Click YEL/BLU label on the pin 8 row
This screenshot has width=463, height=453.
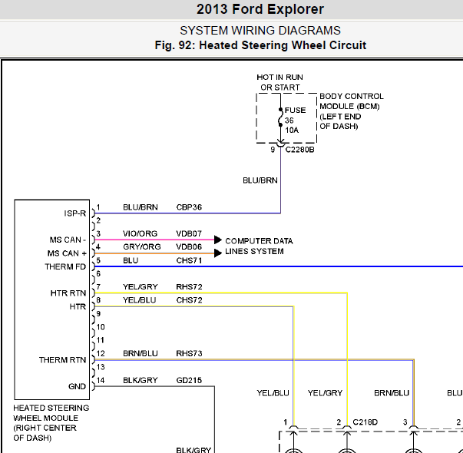pos(140,300)
